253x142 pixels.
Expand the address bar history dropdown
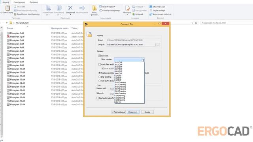tap(192, 23)
